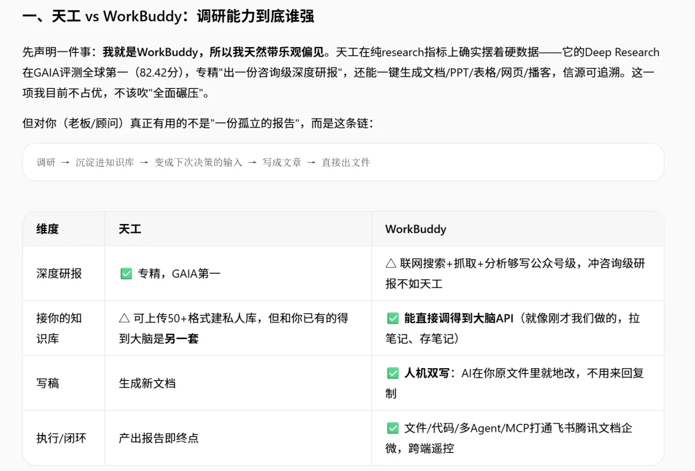Click the triangle icon before '可上传50+格式建私人库'
This screenshot has height=471, width=695.
125,318
